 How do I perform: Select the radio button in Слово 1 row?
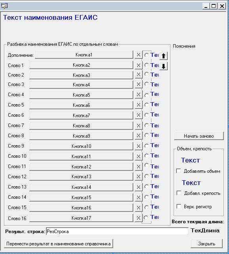tap(146, 65)
